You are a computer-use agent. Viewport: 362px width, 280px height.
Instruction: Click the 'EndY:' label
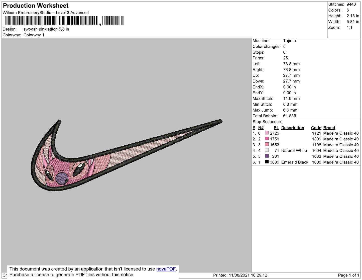pyautogui.click(x=258, y=93)
